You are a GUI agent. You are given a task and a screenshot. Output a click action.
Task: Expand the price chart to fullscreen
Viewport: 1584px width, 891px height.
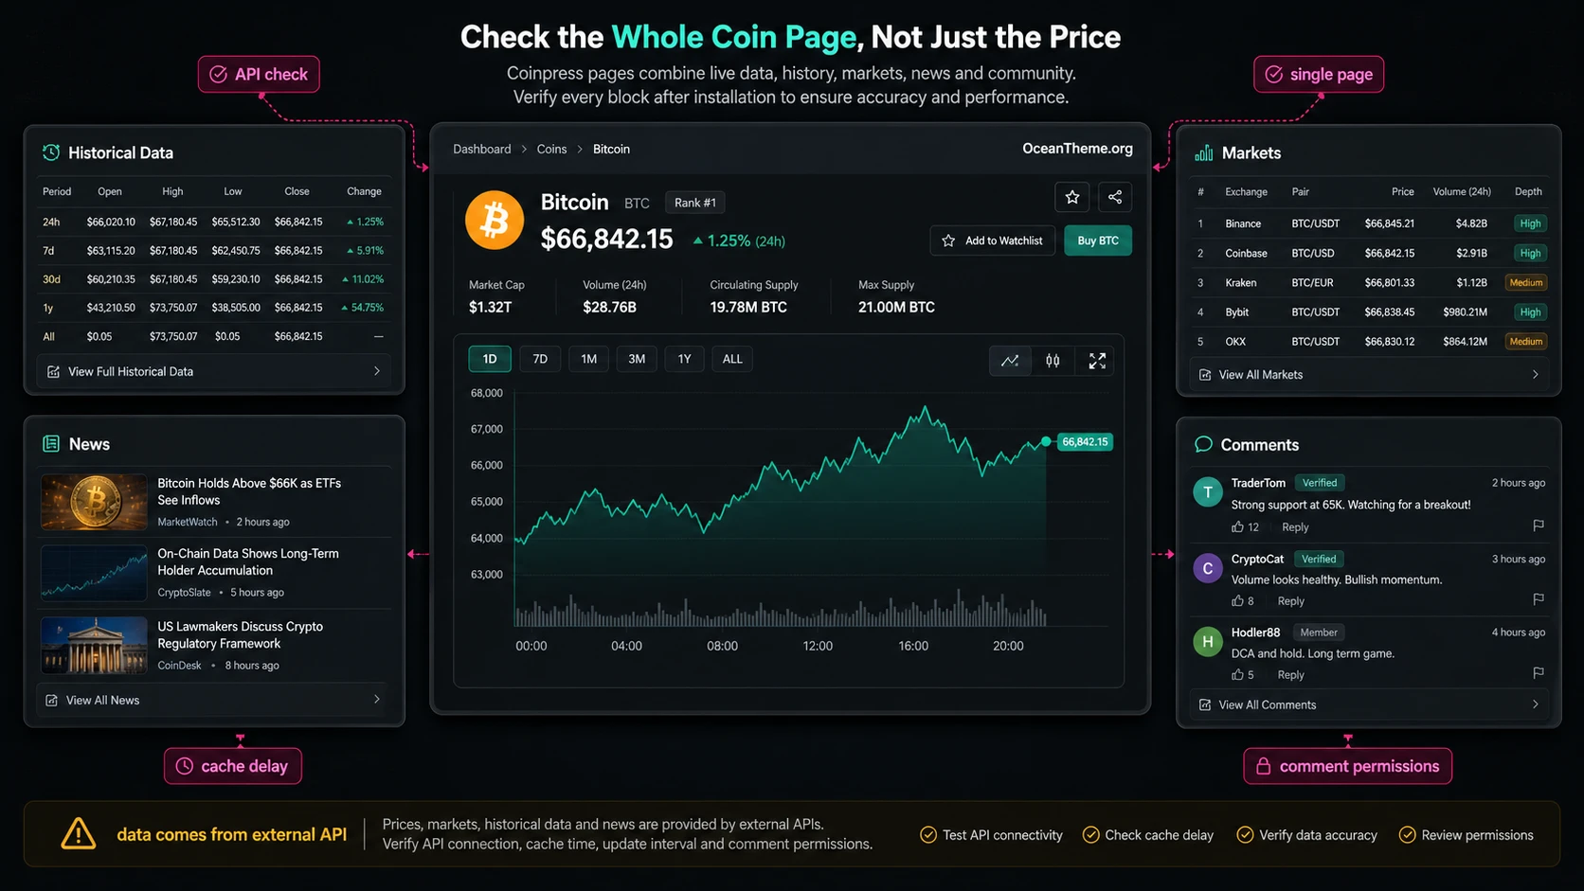click(1097, 361)
